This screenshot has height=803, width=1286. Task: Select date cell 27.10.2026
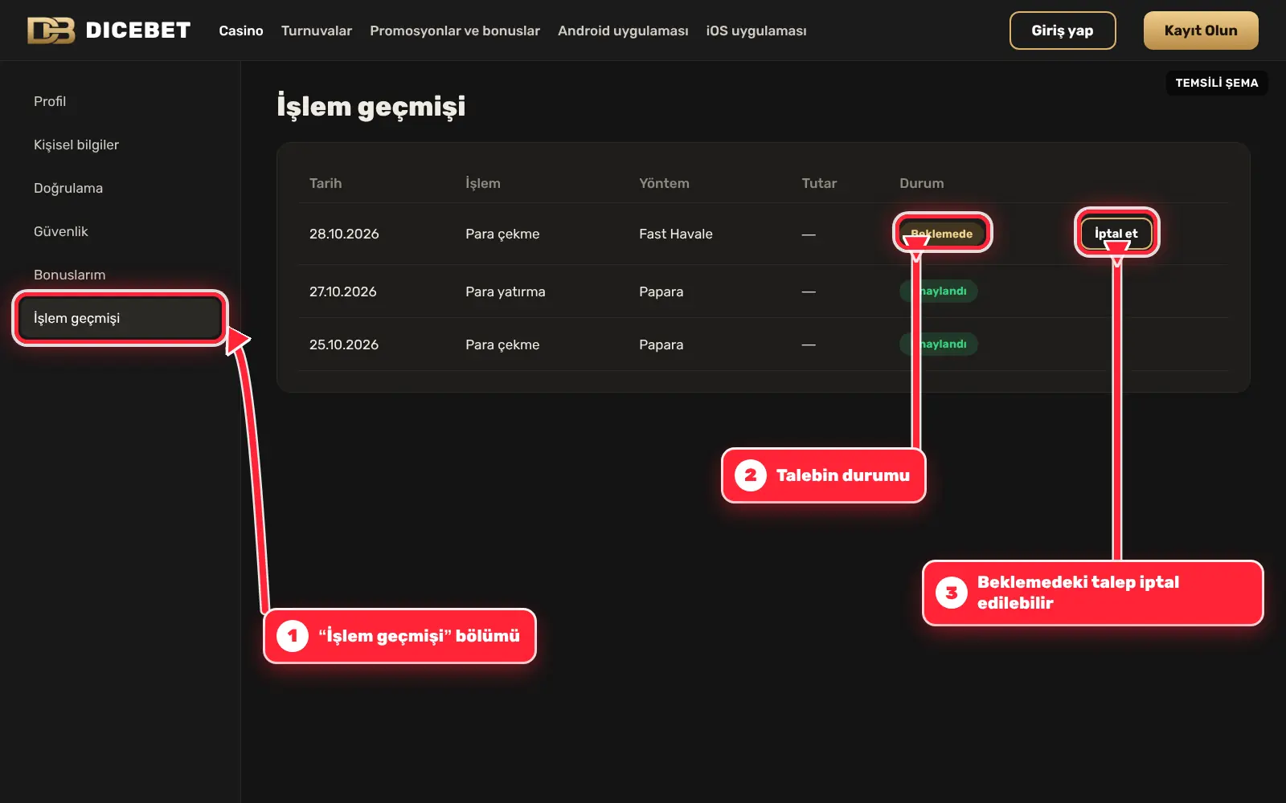point(343,291)
